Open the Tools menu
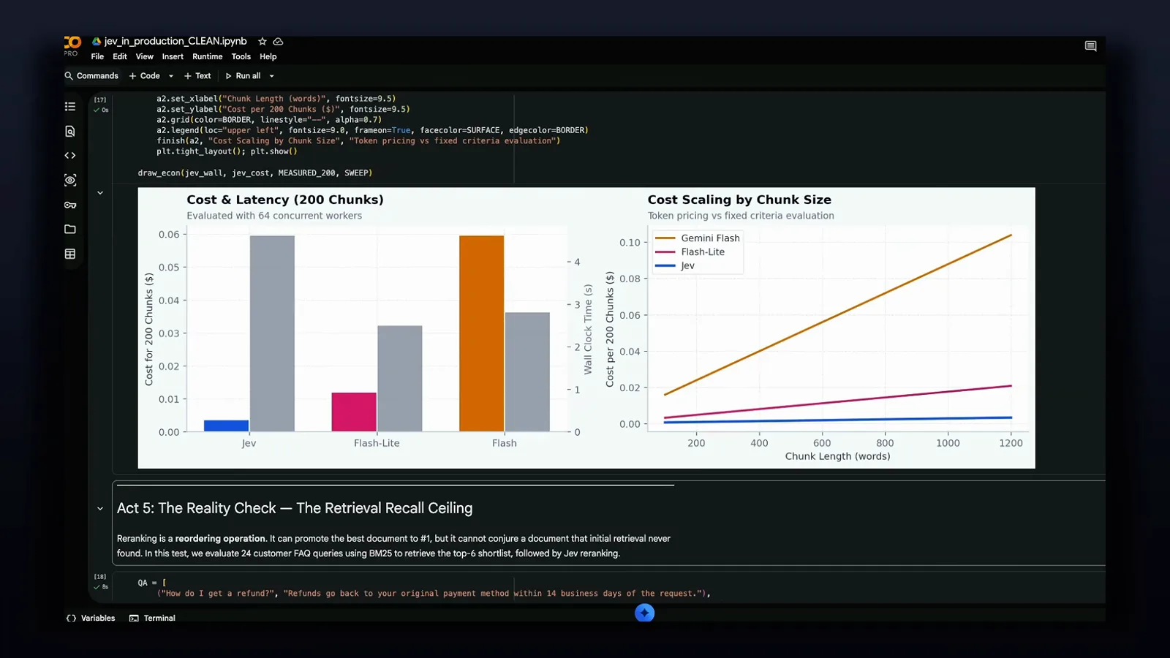Image resolution: width=1170 pixels, height=658 pixels. [x=241, y=57]
